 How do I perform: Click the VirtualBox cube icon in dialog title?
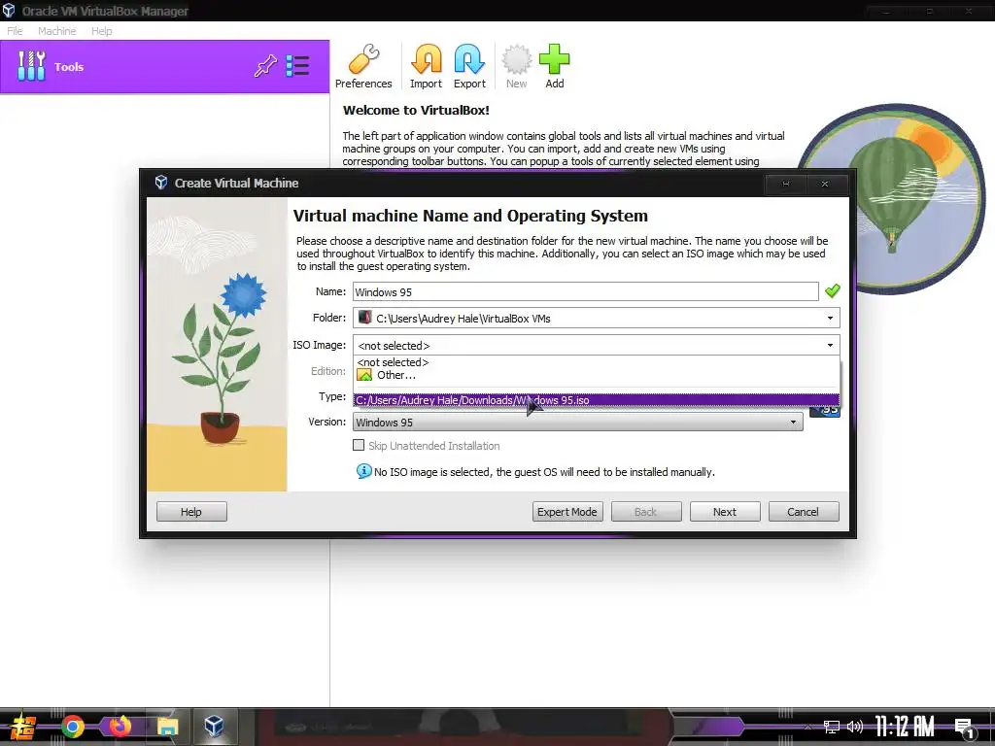tap(161, 183)
